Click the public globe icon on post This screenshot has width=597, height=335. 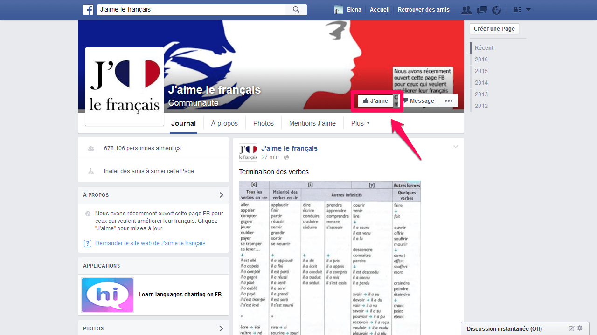point(286,158)
